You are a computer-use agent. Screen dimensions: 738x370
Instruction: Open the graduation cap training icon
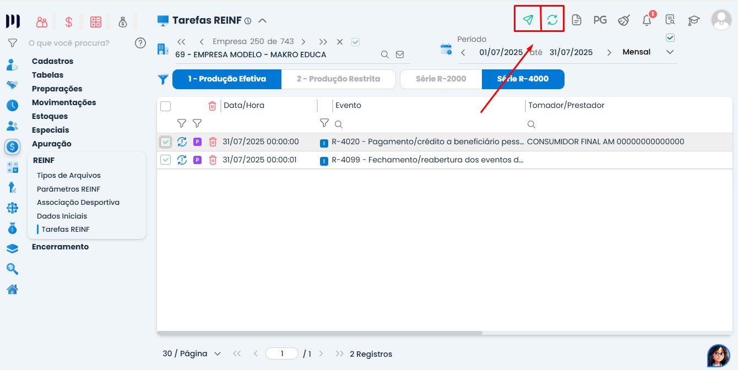[x=693, y=20]
